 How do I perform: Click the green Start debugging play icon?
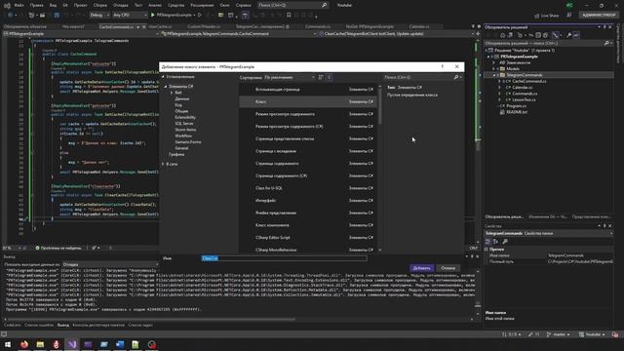[153, 16]
